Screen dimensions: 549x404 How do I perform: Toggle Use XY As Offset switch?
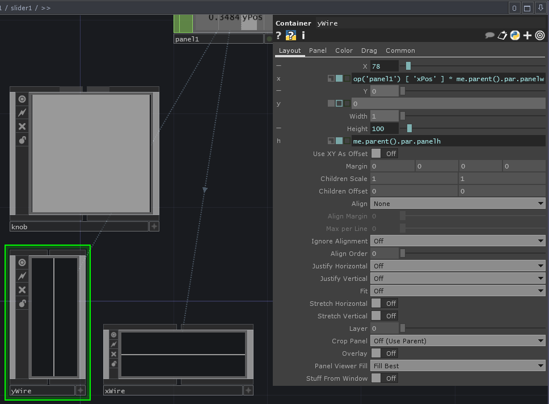coord(384,154)
